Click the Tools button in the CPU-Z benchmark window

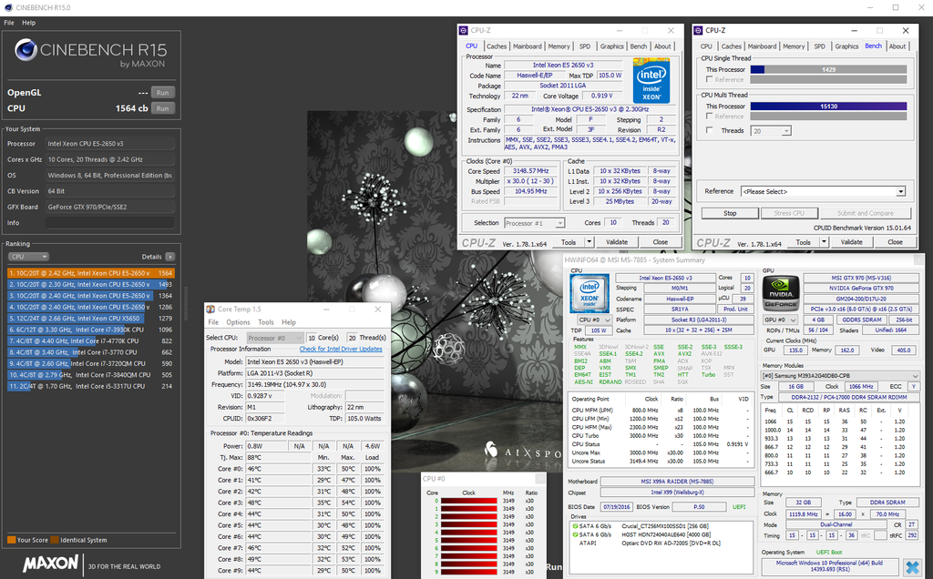(804, 242)
